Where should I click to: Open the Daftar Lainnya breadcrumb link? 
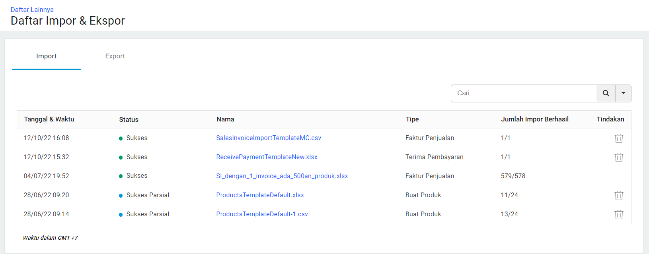(x=32, y=10)
